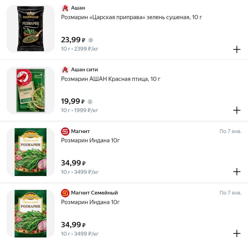248x243 pixels.
Task: Open Царская приправа rosemary product image
Action: [30, 29]
